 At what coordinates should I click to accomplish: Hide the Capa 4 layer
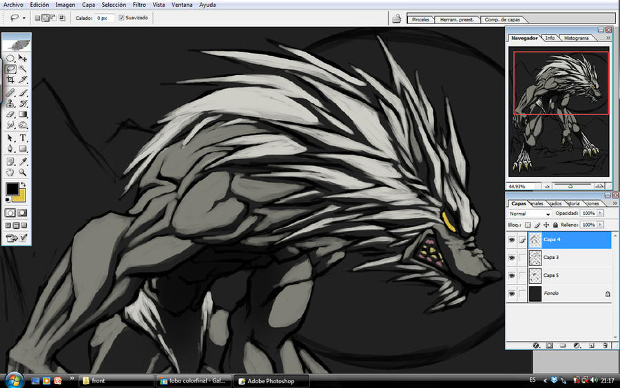point(512,240)
